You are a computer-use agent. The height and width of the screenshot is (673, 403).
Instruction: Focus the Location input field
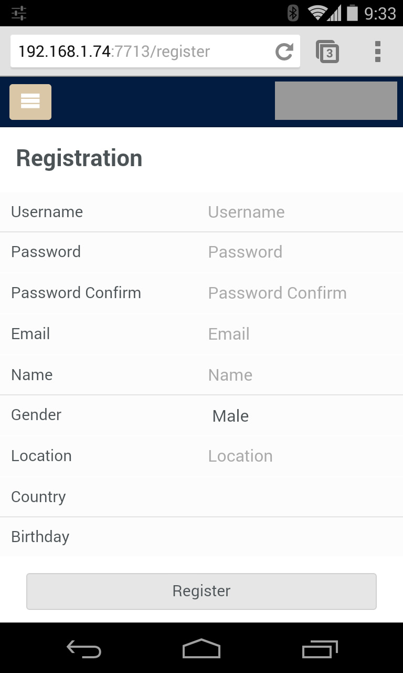pos(299,456)
